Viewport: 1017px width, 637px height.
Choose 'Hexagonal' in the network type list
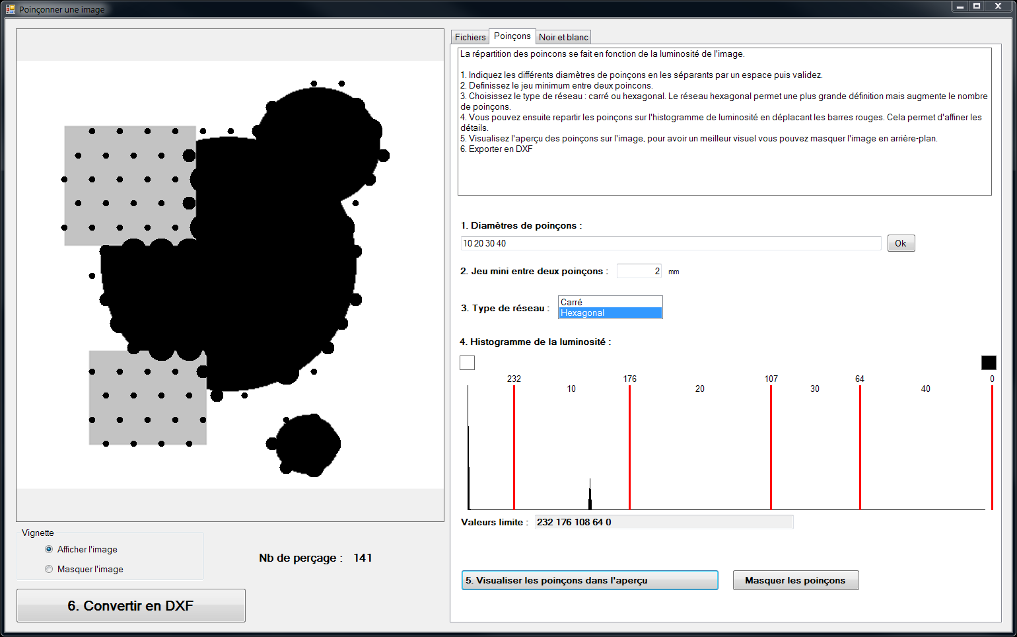(x=610, y=313)
